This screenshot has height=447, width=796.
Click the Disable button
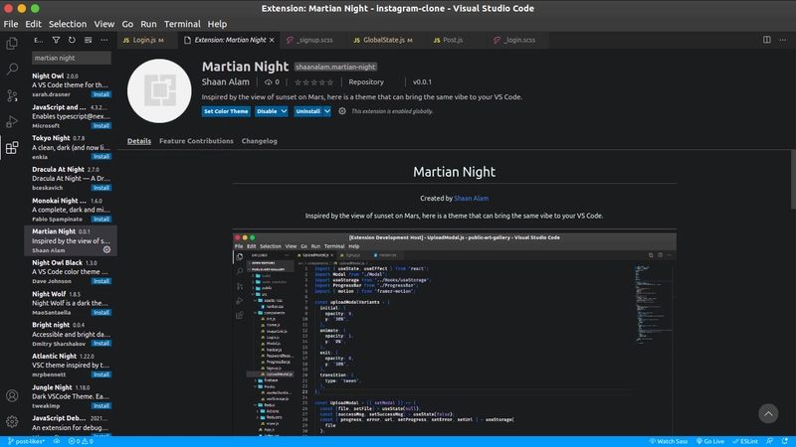[x=267, y=111]
